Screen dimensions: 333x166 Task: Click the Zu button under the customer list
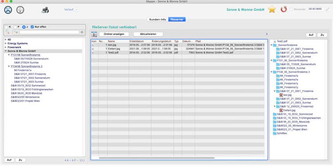pos(20,160)
